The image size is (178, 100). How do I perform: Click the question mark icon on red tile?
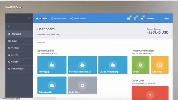(150, 95)
